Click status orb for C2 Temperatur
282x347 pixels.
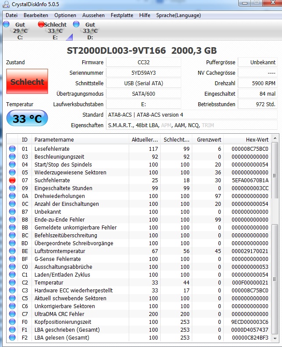[x=12, y=282]
